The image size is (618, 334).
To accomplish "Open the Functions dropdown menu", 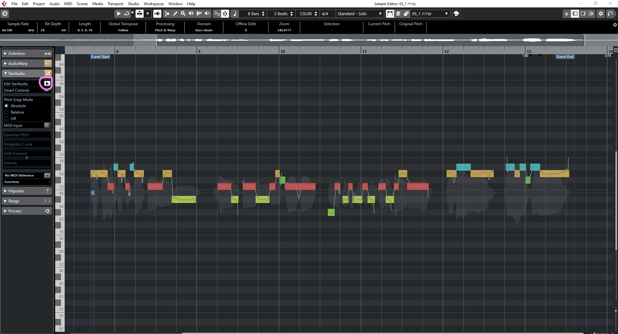I will 27,182.
